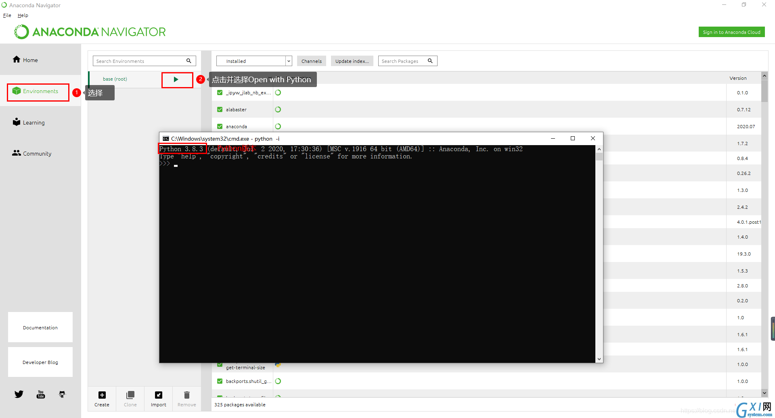775x418 pixels.
Task: Toggle checkbox for backports.shutil_g package
Action: pos(220,381)
